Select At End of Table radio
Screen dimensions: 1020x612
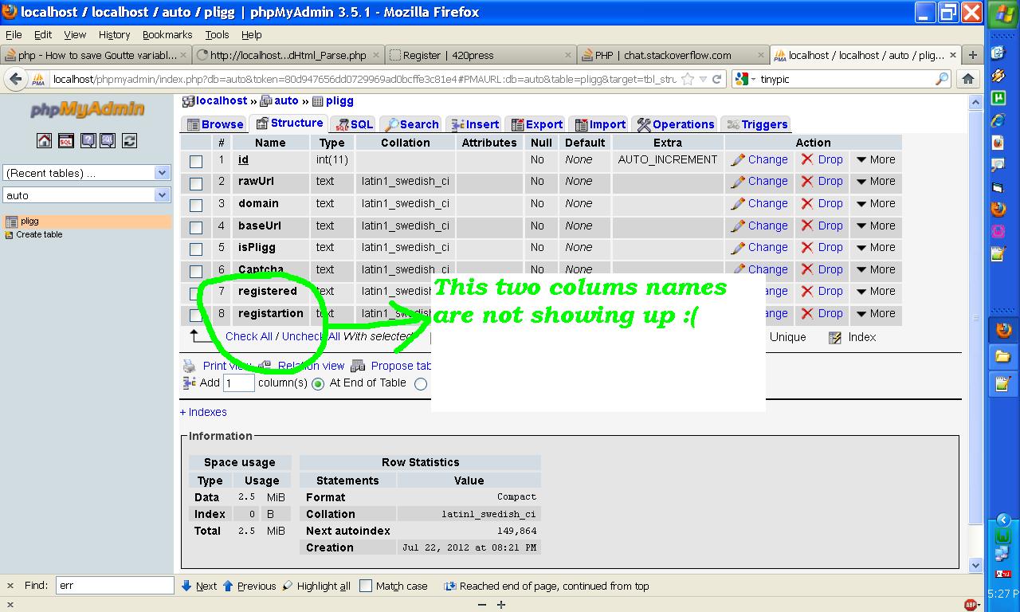318,384
